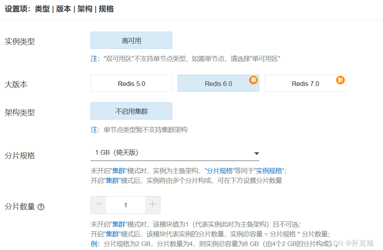Choose Redis 6.0 version
Image resolution: width=383 pixels, height=250 pixels.
pyautogui.click(x=218, y=83)
